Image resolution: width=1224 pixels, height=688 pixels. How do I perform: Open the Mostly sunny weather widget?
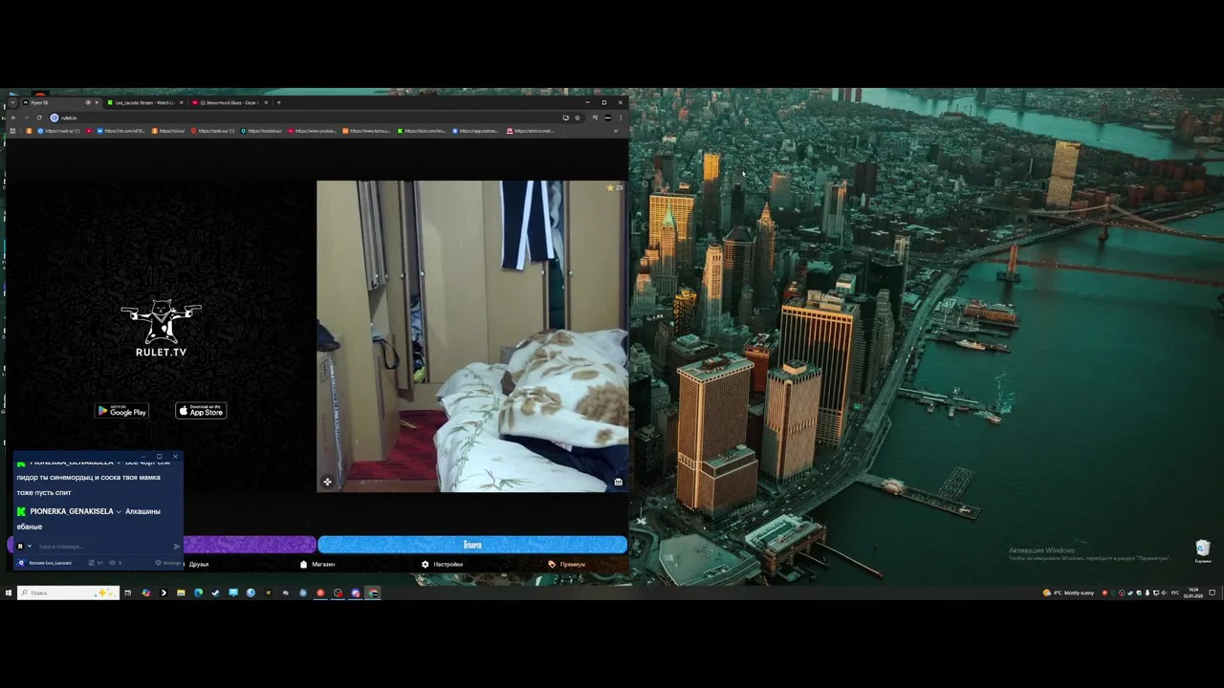pos(1068,592)
